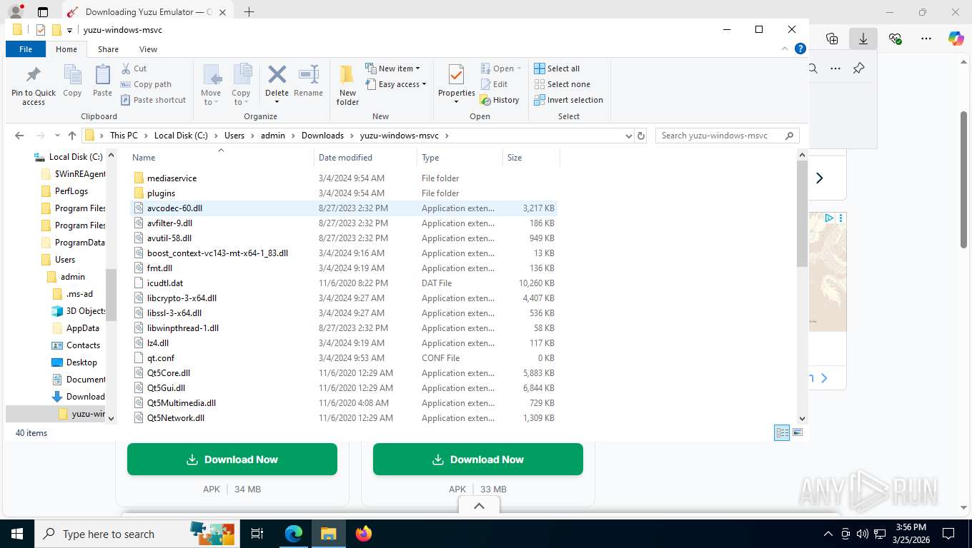The height and width of the screenshot is (548, 972).
Task: Select the file avcodec-60.dll
Action: pos(342,208)
